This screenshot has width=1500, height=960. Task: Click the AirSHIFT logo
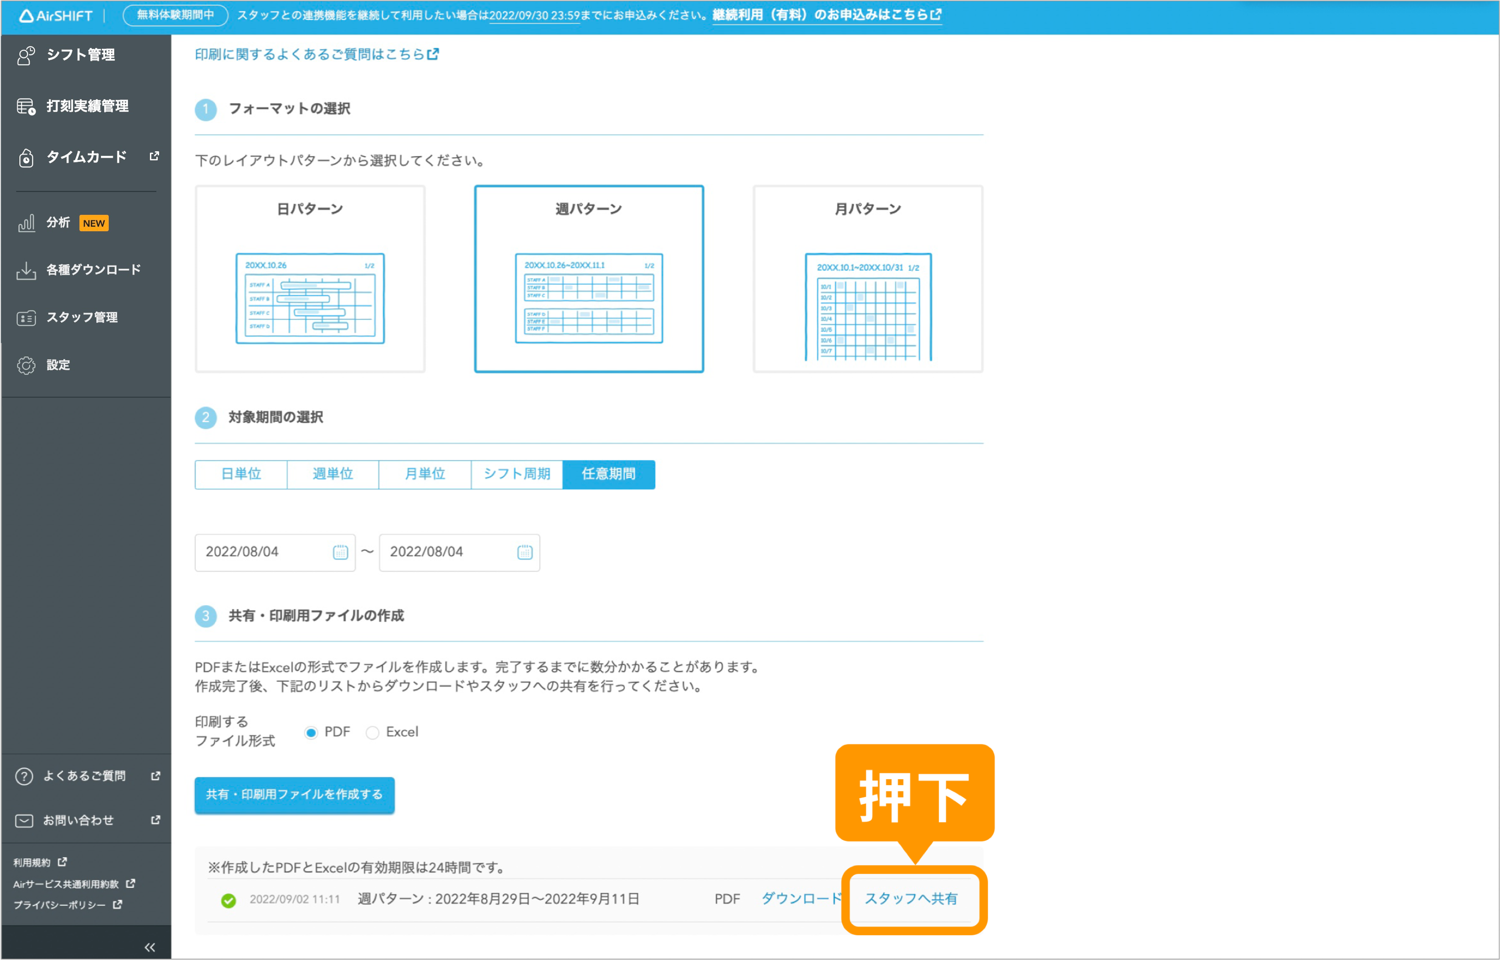pos(55,15)
